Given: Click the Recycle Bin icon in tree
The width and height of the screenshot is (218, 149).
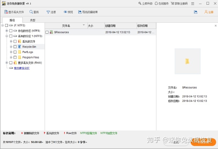Looking at the screenshot, I should [x=20, y=47].
